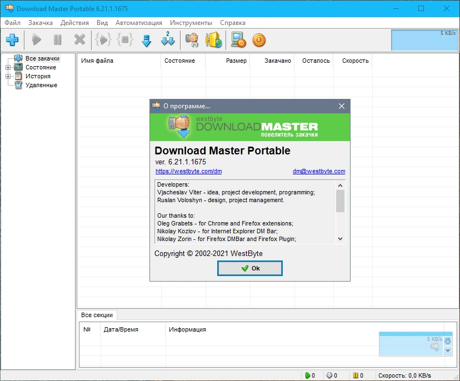Open the yellow folder with globe icon
Image resolution: width=460 pixels, height=381 pixels.
tap(213, 39)
